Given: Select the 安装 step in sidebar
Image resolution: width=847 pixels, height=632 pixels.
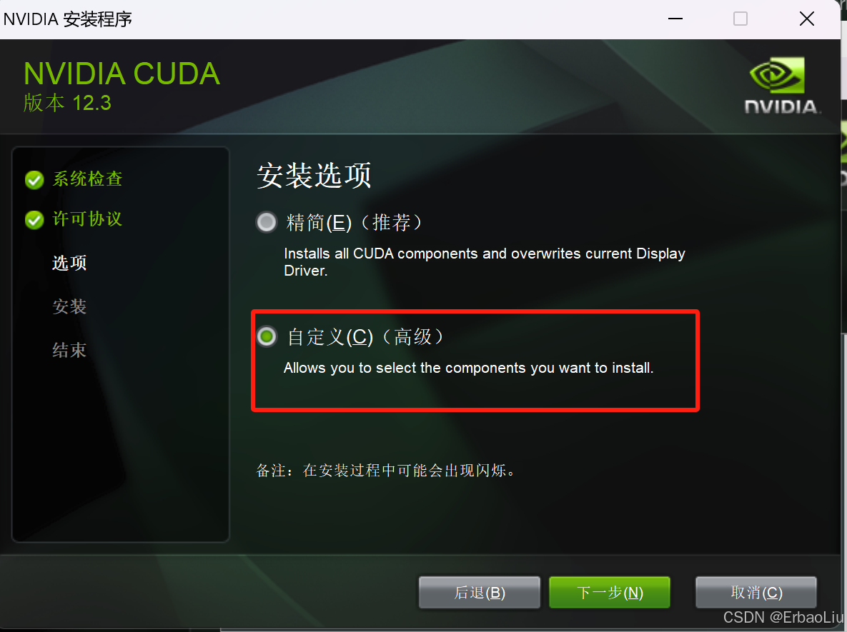Looking at the screenshot, I should [69, 306].
